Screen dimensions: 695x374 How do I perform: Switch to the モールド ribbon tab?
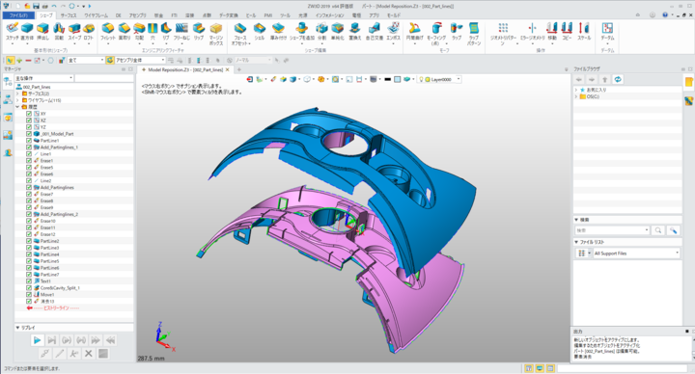pyautogui.click(x=394, y=15)
